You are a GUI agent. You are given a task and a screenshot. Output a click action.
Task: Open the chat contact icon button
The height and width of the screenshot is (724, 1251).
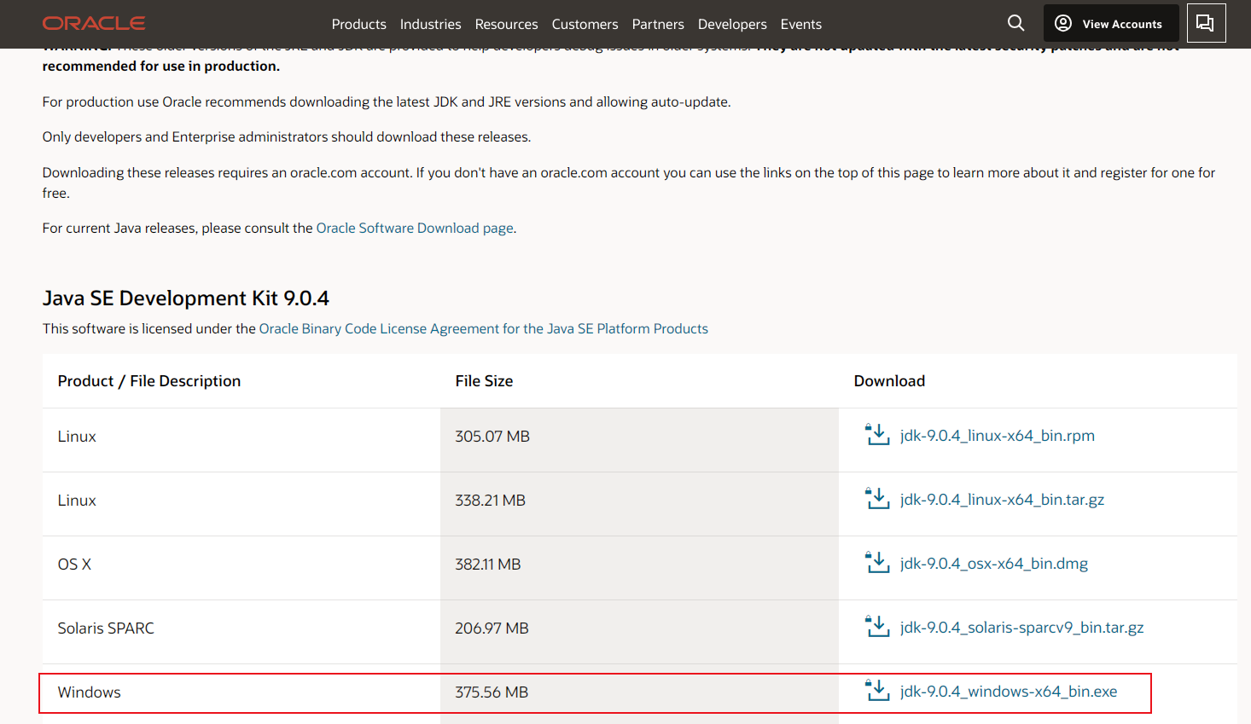click(1206, 23)
